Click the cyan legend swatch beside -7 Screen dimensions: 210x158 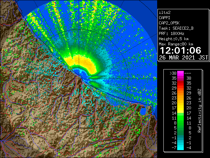tap(180, 147)
